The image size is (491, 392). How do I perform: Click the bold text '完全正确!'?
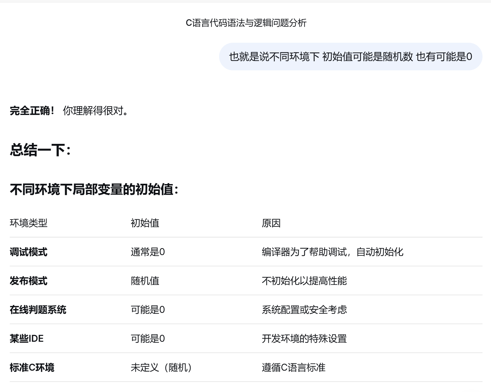[32, 111]
